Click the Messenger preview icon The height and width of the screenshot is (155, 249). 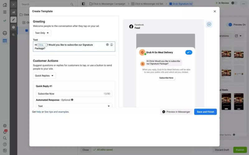[x=209, y=24]
